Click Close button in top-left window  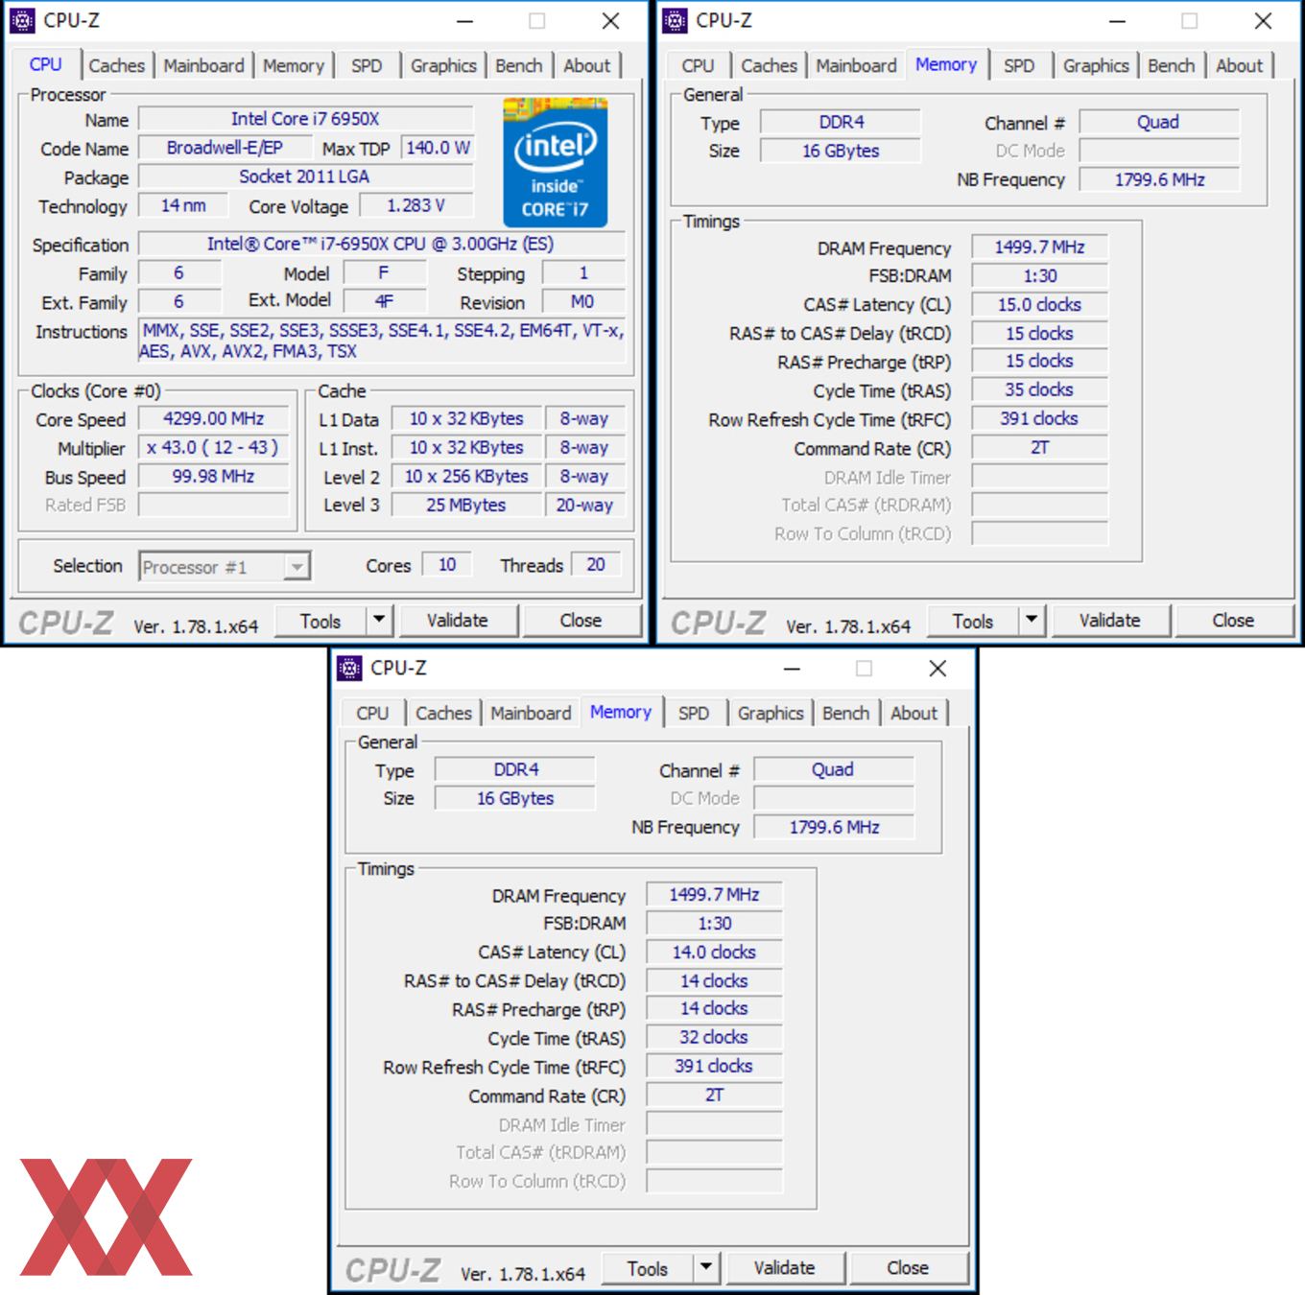[x=581, y=621]
